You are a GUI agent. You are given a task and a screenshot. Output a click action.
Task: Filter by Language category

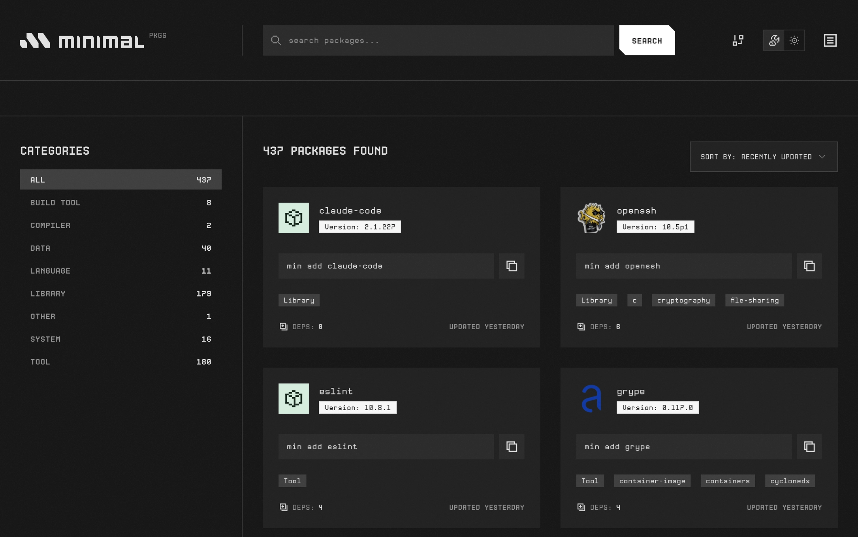[x=121, y=271]
